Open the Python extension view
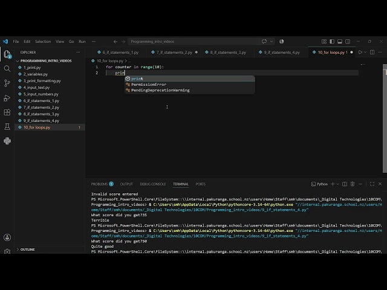 [7, 141]
